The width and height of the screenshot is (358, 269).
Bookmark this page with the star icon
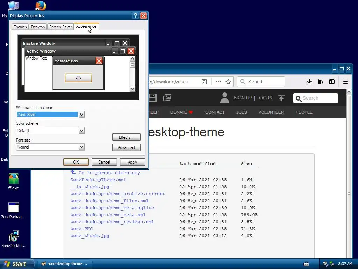(x=228, y=82)
